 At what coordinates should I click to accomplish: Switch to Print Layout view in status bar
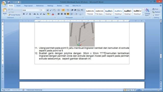pyautogui.click(x=125, y=90)
